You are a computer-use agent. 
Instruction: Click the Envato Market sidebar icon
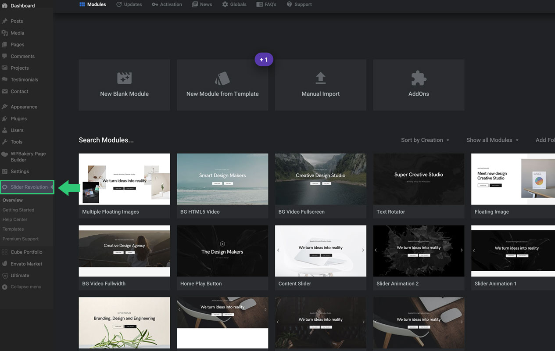click(5, 264)
